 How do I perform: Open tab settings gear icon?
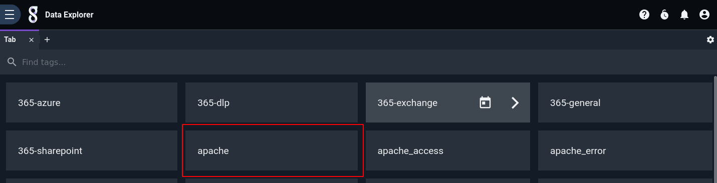[710, 39]
